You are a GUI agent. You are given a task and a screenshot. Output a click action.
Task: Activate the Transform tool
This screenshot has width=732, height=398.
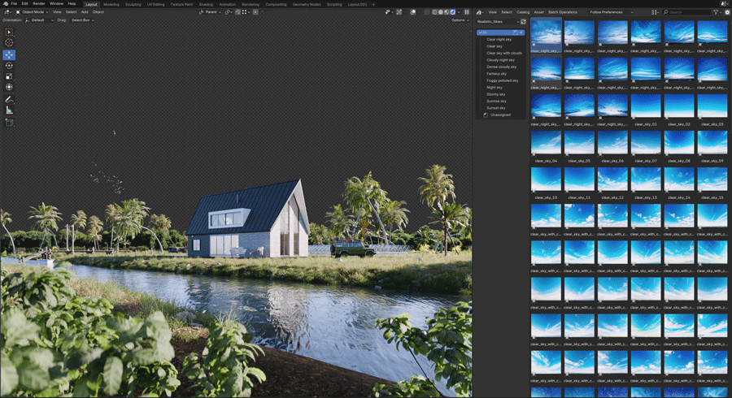point(9,87)
